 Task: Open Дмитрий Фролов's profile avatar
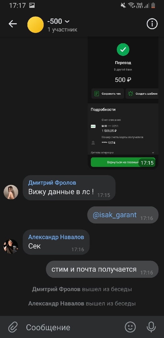coord(11,192)
